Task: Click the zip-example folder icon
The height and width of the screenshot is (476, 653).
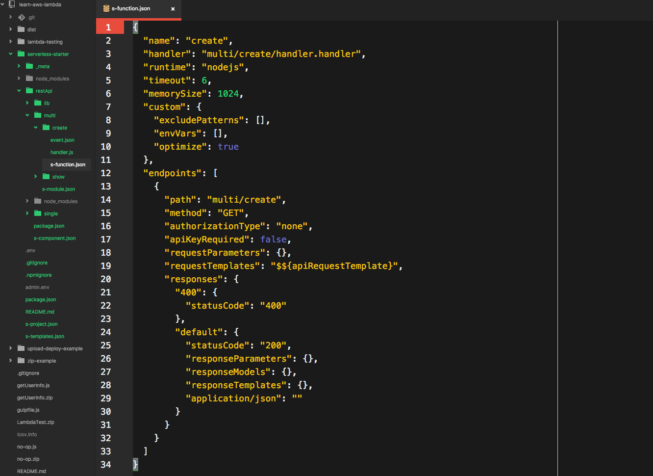Action: [21, 361]
